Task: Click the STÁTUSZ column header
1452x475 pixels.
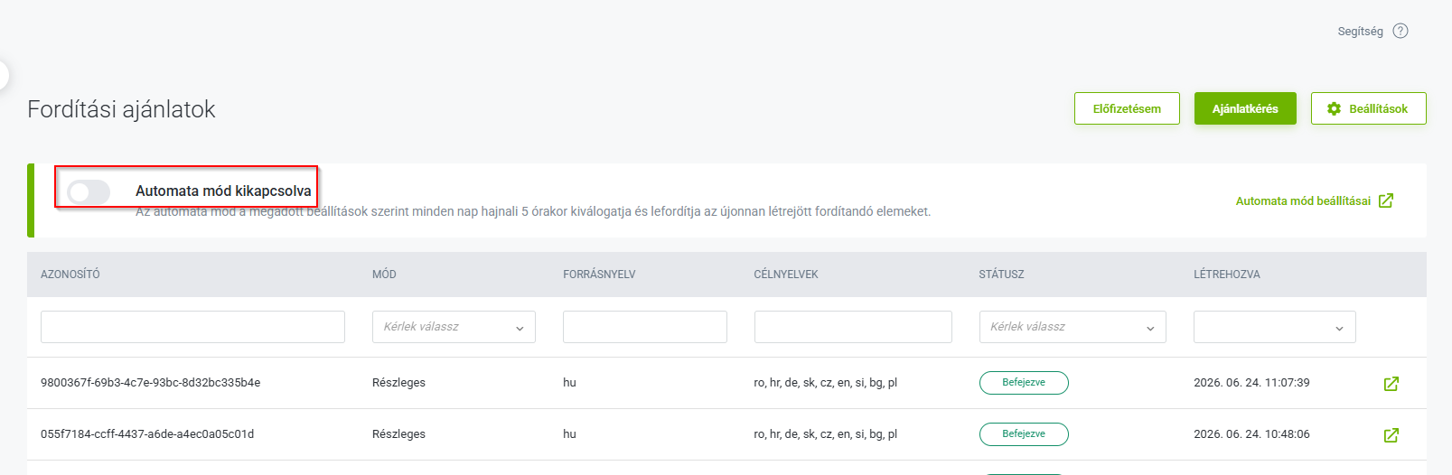Action: 1001,275
